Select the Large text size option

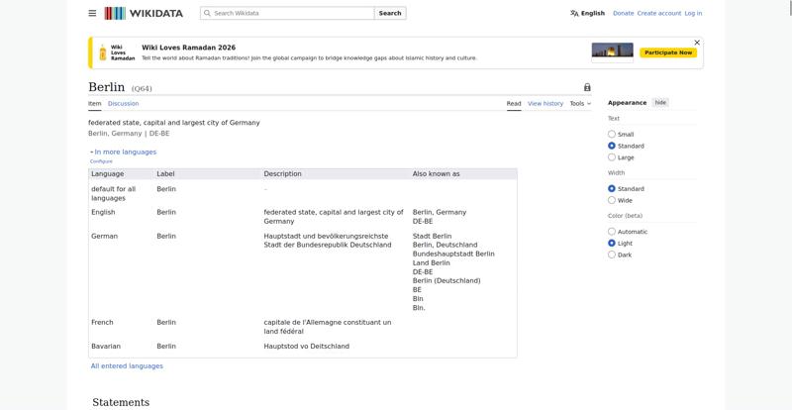tap(612, 157)
